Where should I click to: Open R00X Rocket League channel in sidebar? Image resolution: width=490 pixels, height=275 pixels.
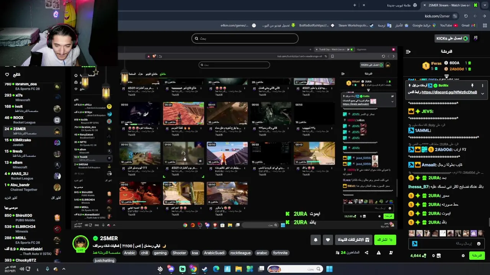pos(32,120)
